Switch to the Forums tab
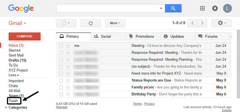240x112 pixels. [x=212, y=37]
